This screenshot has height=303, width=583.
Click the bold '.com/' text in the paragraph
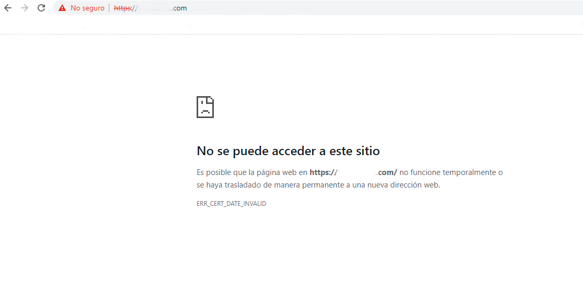388,172
